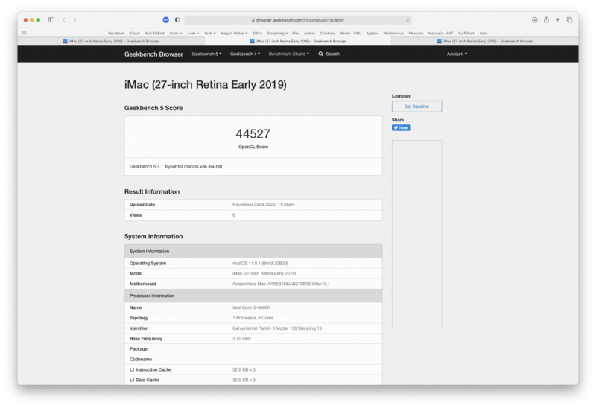Open the Geekbench 4 dropdown menu
This screenshot has height=408, width=596.
(x=245, y=54)
